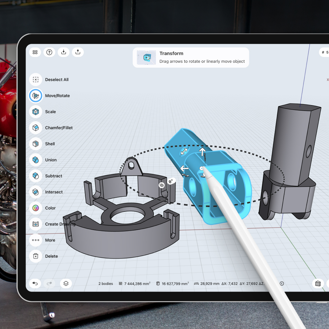Open the More options menu
The height and width of the screenshot is (329, 329).
click(x=43, y=240)
